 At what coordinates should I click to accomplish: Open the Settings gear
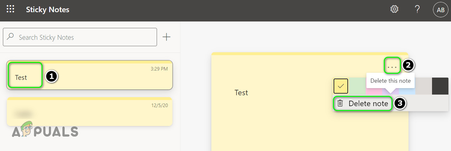(394, 9)
